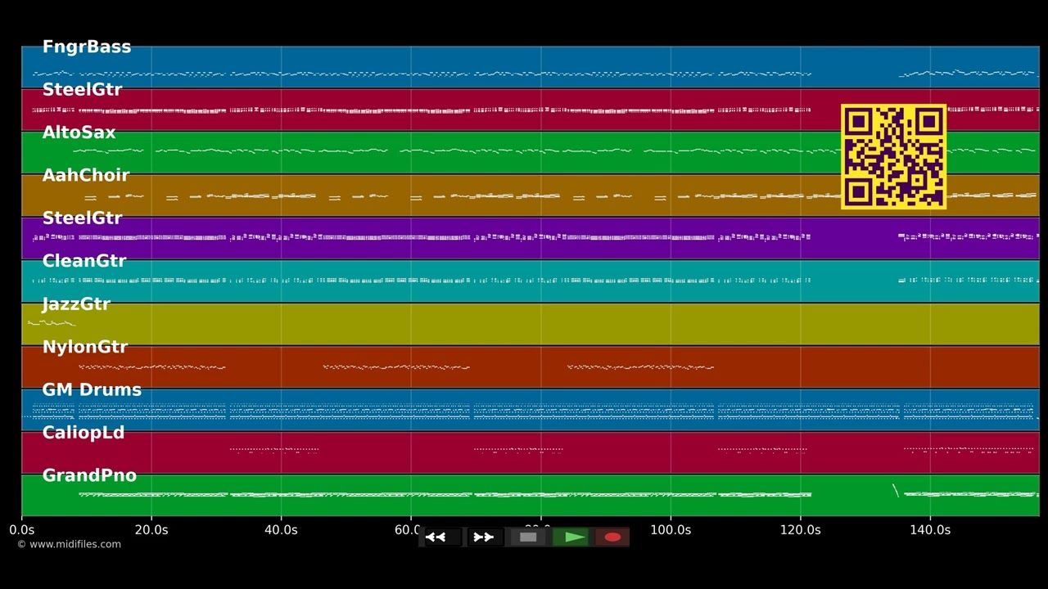Select the JazzGtr track label
1048x589 pixels.
click(76, 304)
